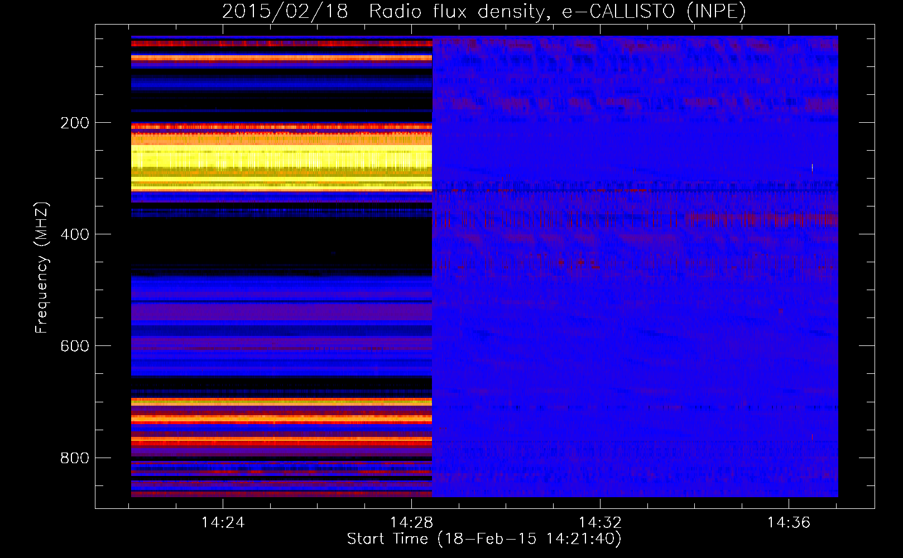Click the 14:36 time tick label
The width and height of the screenshot is (903, 558).
(x=789, y=523)
